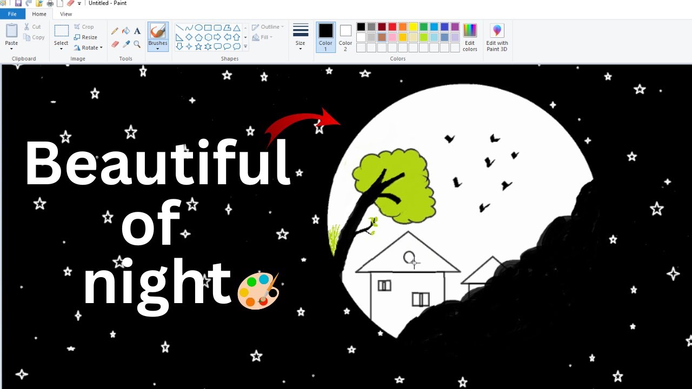
Task: Pick the lime green color swatch
Action: pos(424,37)
